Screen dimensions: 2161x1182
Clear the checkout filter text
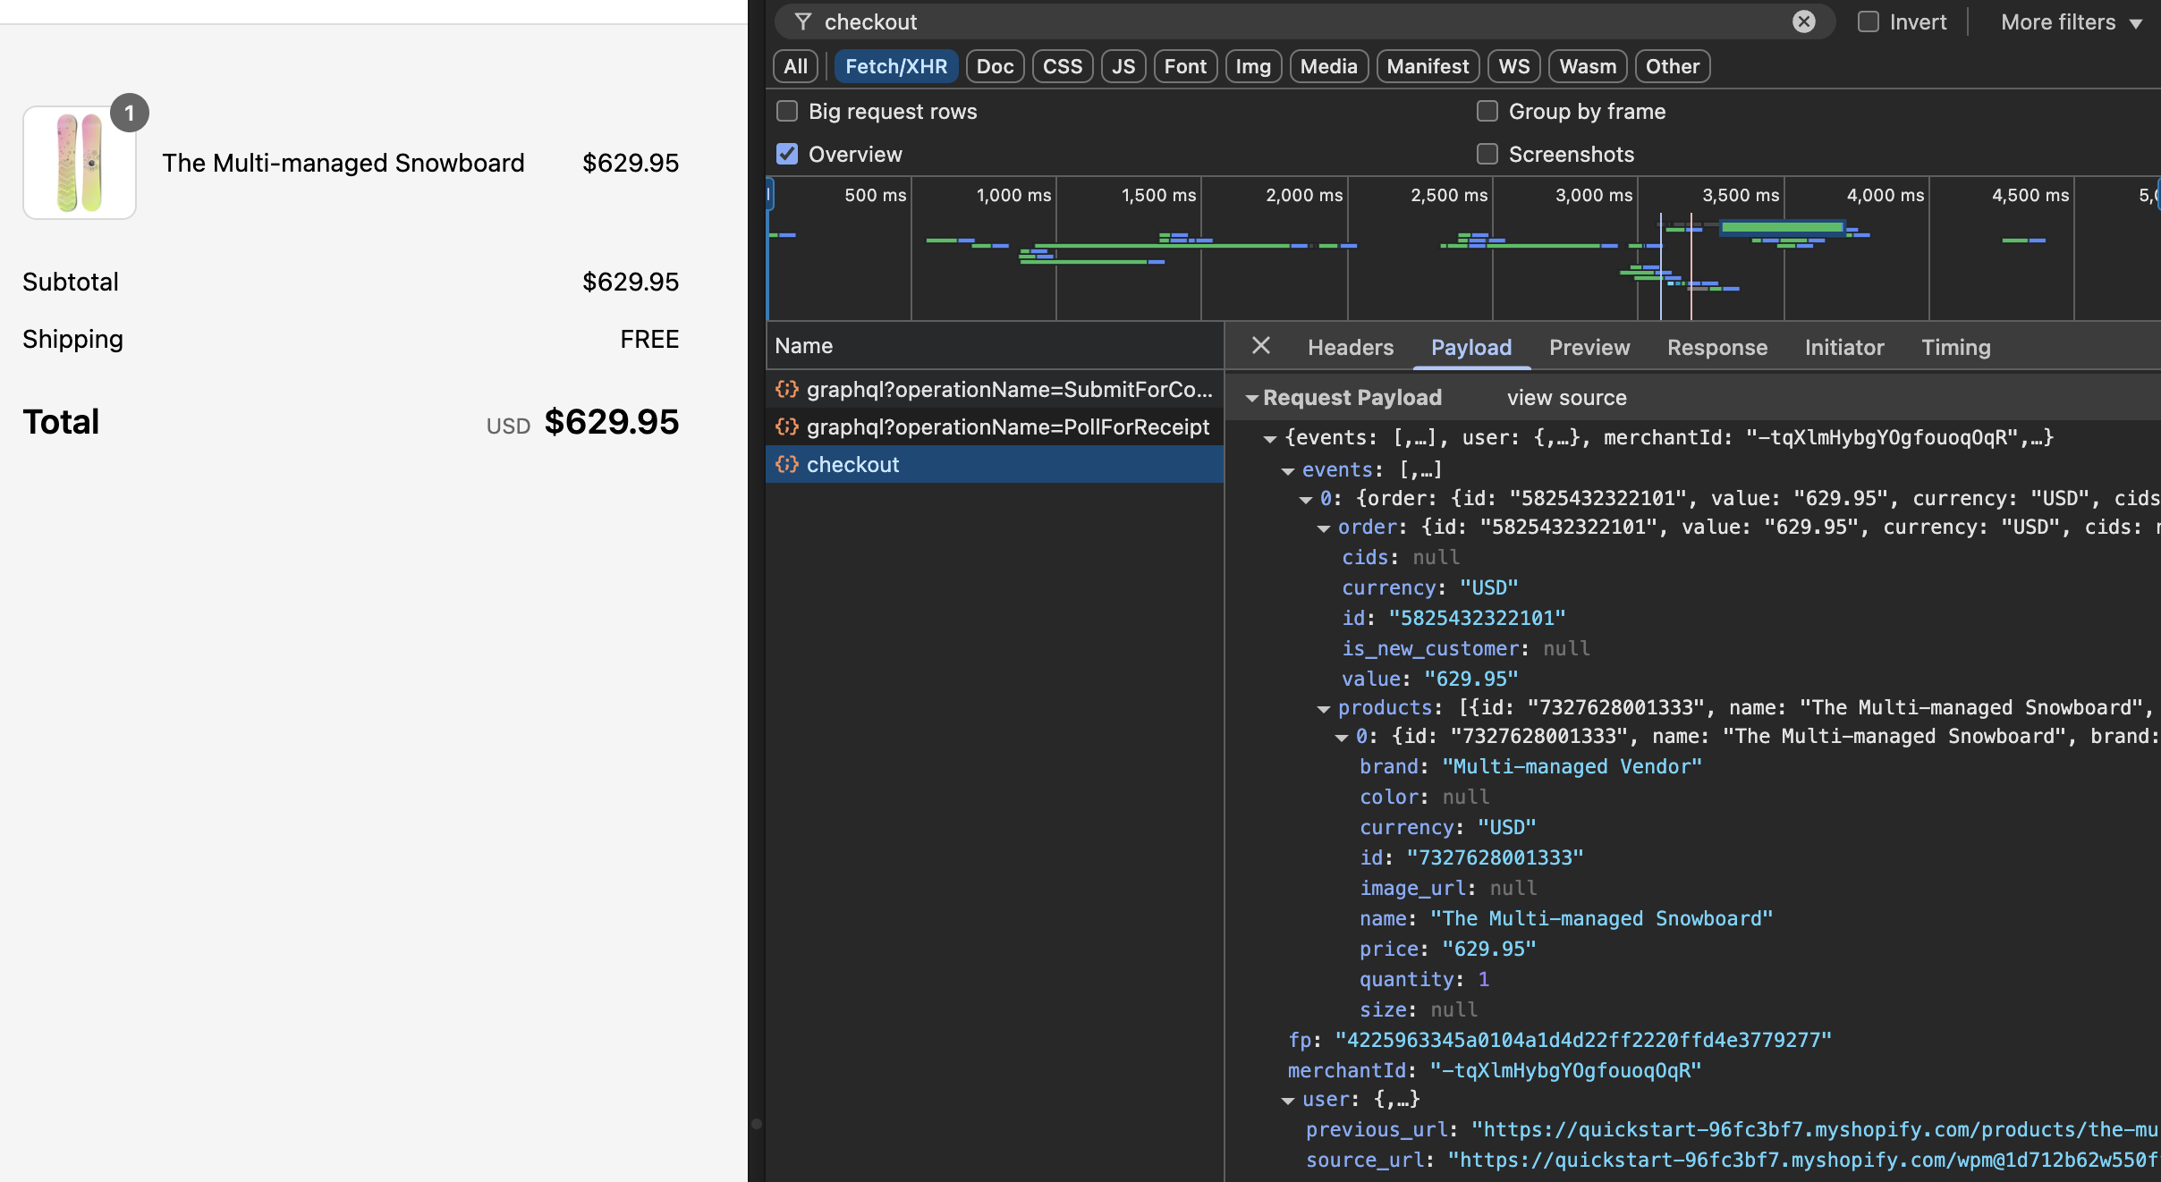1803,21
